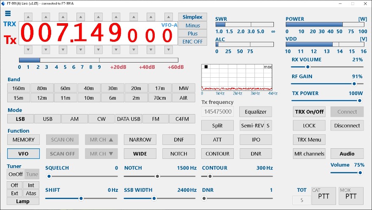Click the CAT PTT button
The image size is (372, 210).
[324, 196]
